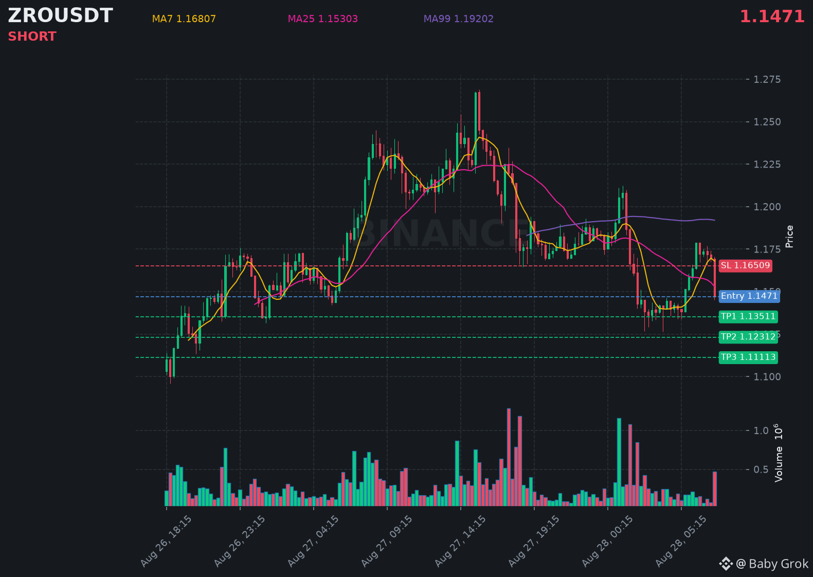Viewport: 813px width, 577px height.
Task: Click the MA25 1.15303 legend entry
Action: click(322, 19)
